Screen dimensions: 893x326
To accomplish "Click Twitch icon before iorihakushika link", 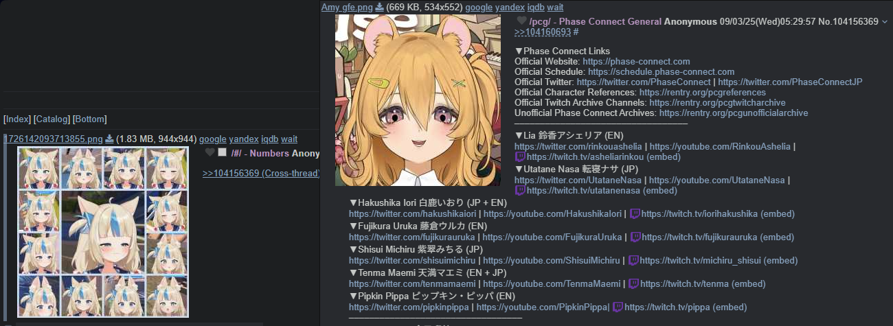I will tap(635, 213).
